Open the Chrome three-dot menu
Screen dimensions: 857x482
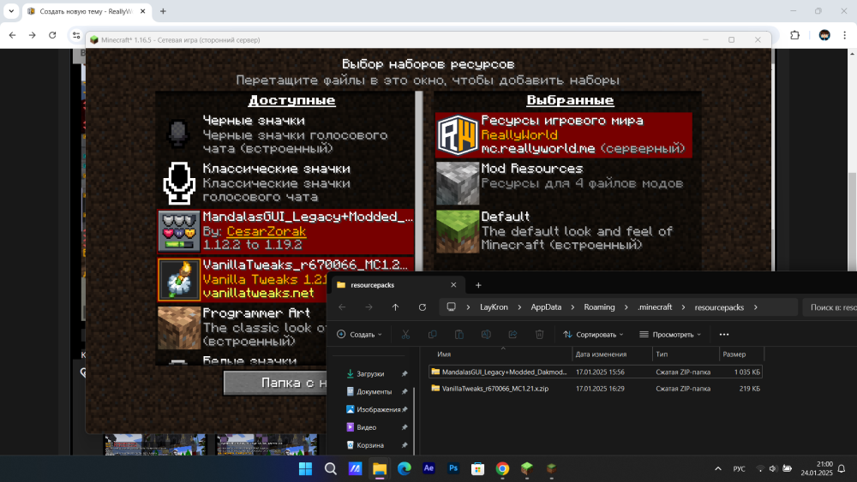845,35
